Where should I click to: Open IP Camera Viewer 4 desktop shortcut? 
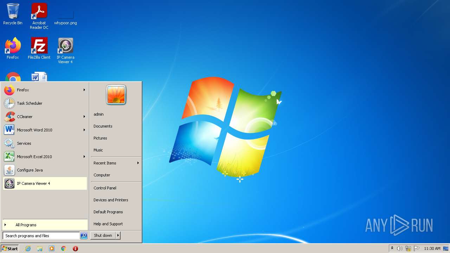65,51
